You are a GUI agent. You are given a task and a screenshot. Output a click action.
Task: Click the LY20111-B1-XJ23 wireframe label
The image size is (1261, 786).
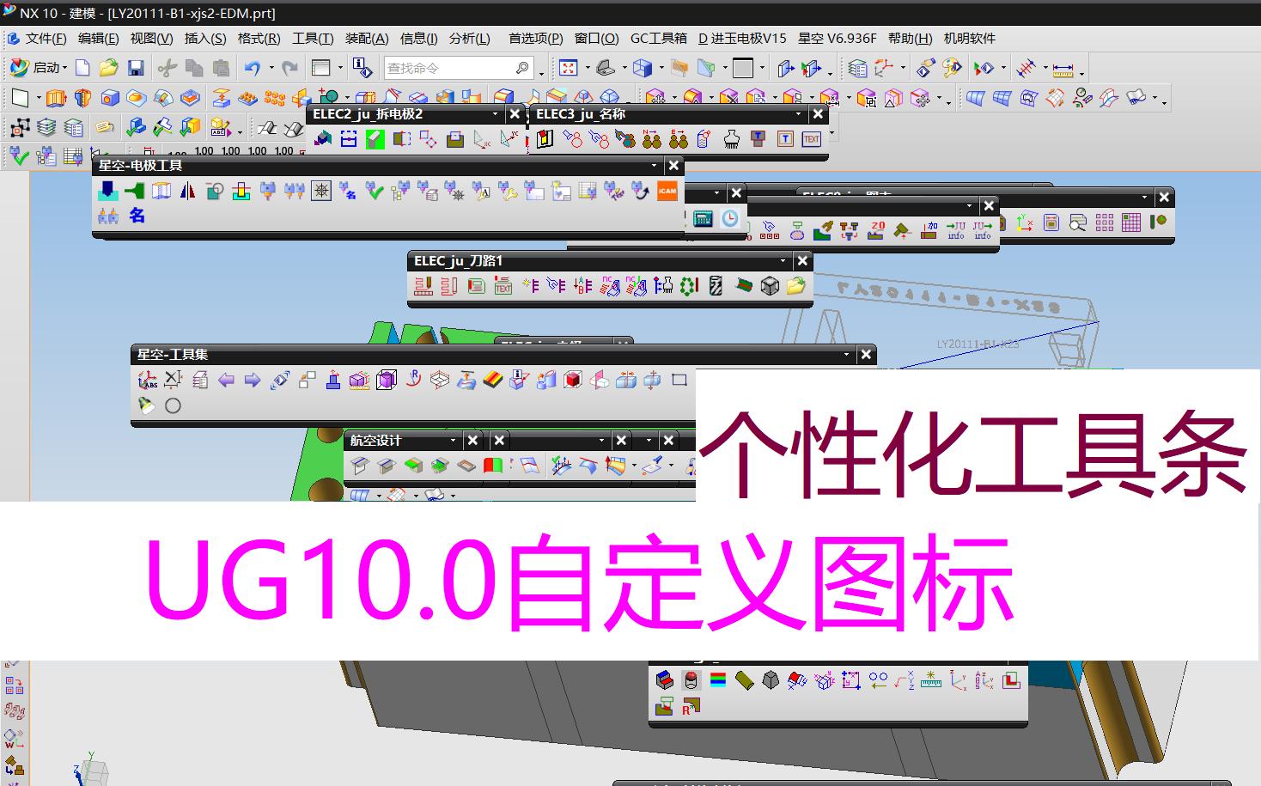pos(978,344)
